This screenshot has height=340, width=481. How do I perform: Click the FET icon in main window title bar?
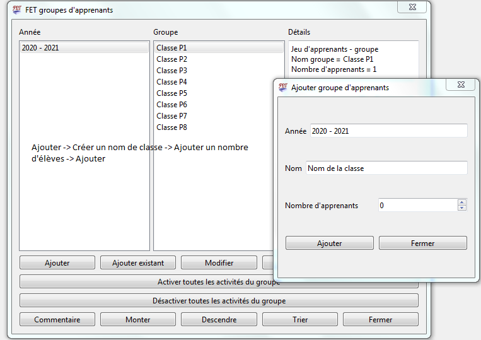click(x=17, y=10)
